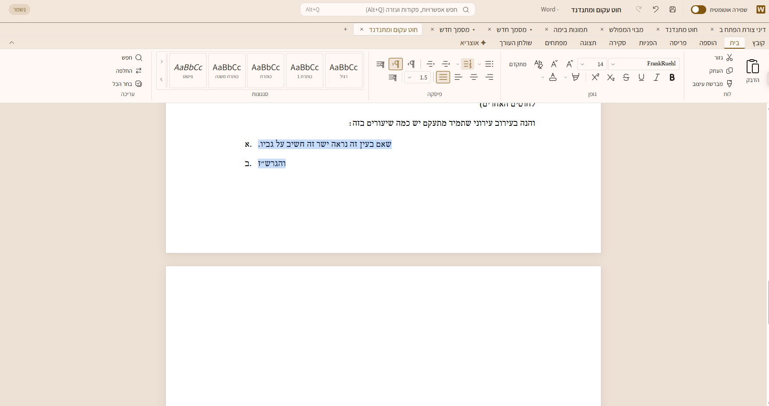Open the line spacing 1.5 dropdown
The image size is (769, 406).
point(409,78)
